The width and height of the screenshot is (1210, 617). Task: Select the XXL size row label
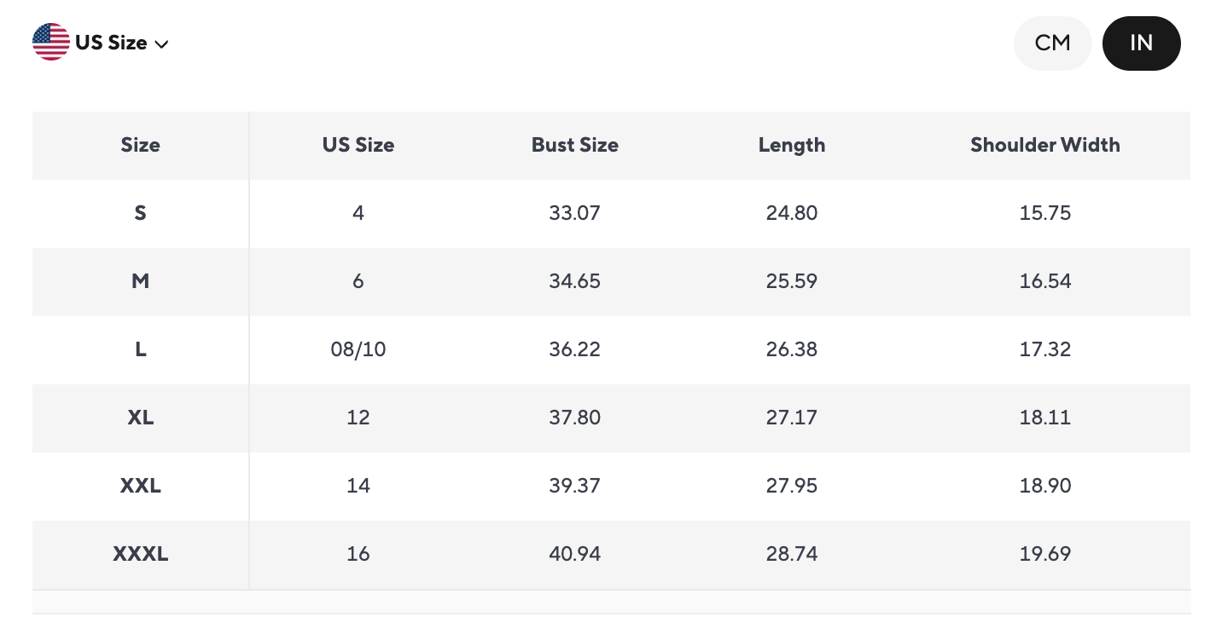(141, 486)
